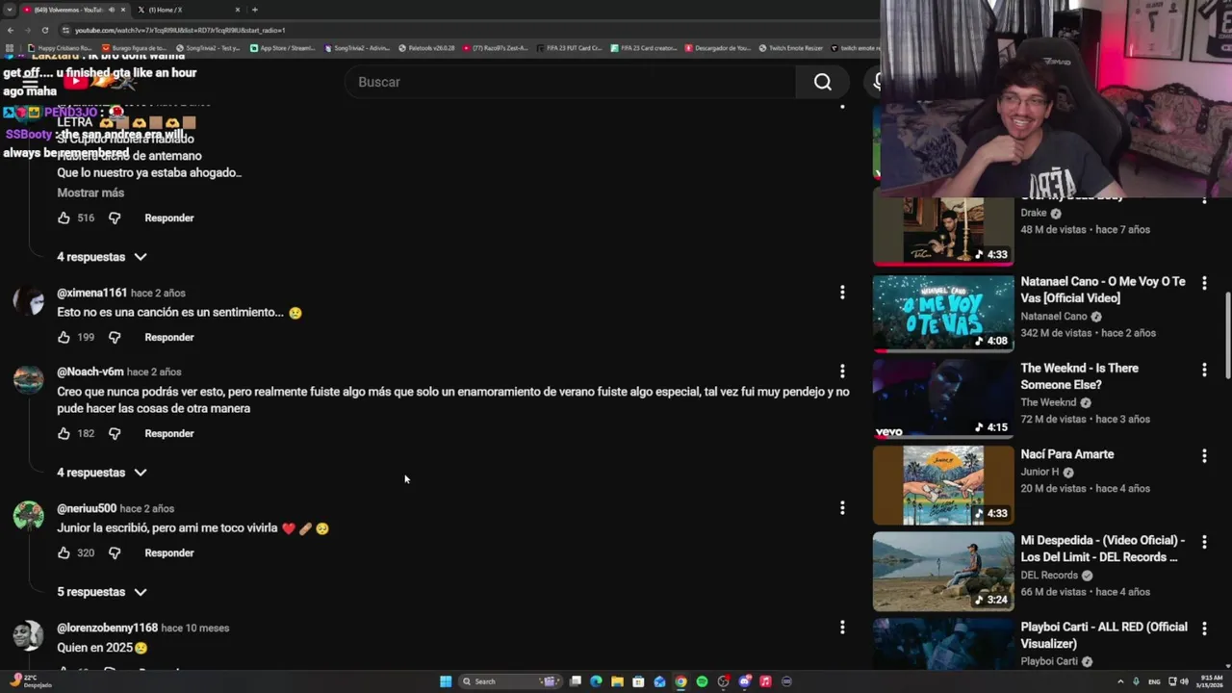Like the @ximena1161 comment
The width and height of the screenshot is (1232, 693).
(64, 337)
